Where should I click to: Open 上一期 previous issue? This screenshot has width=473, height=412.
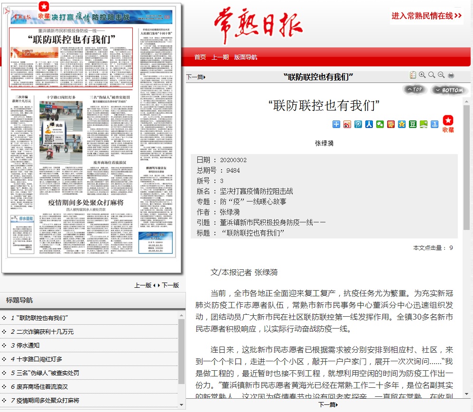[220, 57]
